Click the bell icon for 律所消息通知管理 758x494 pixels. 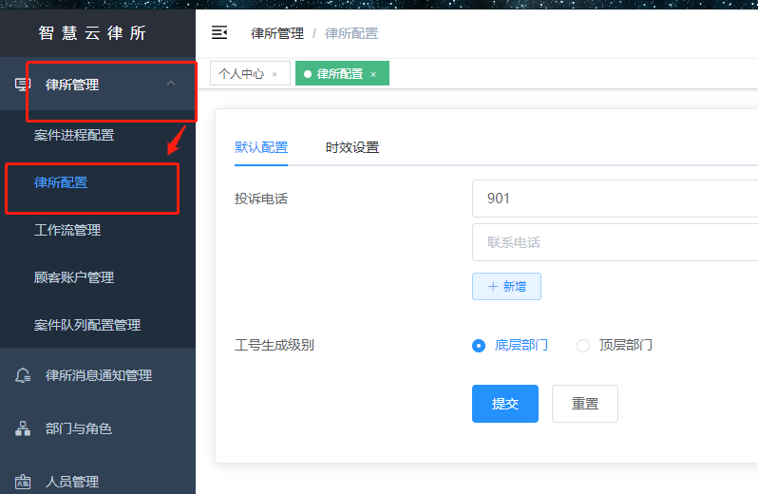tap(23, 375)
